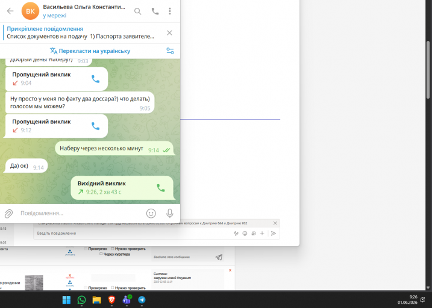This screenshot has width=432, height=308.
Task: Open the birth certificate document thumbnail
Action: pyautogui.click(x=34, y=282)
